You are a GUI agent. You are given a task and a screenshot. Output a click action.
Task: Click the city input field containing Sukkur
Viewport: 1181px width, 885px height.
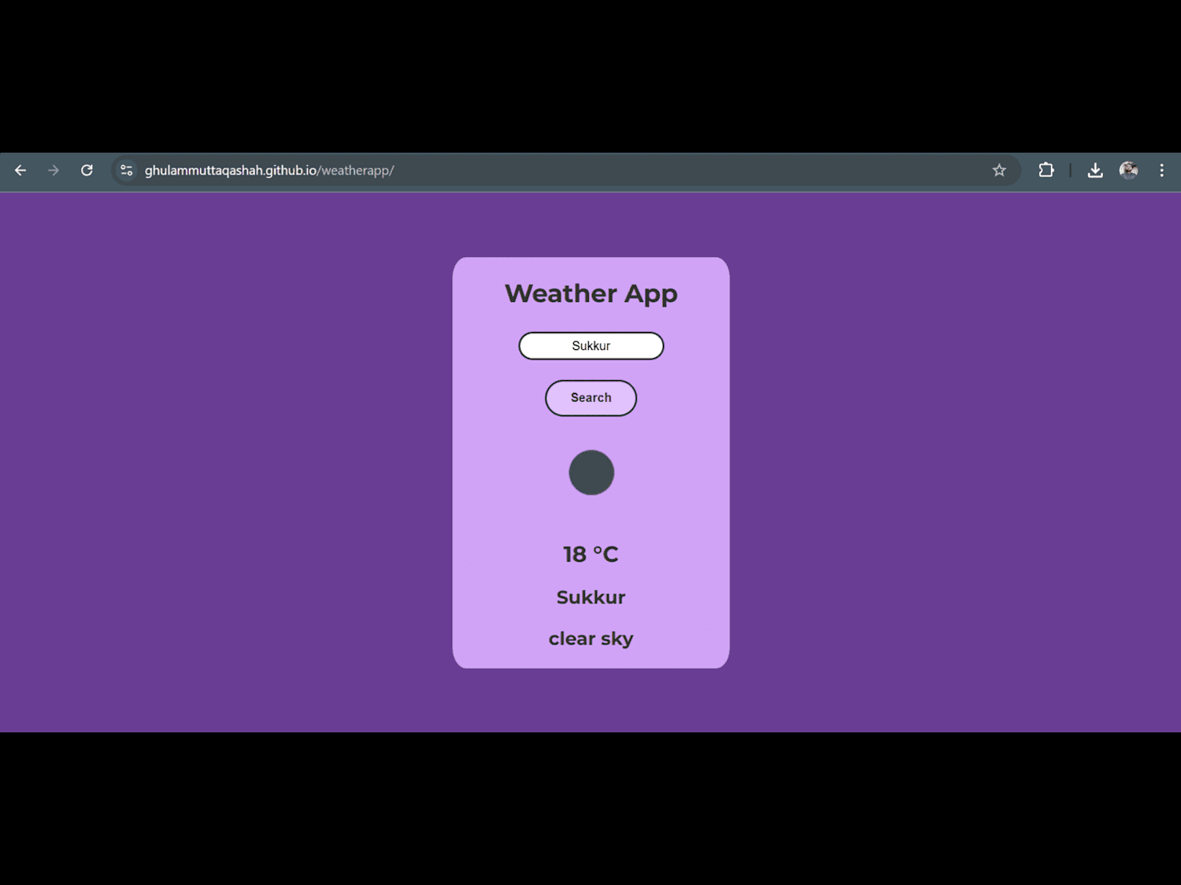591,345
